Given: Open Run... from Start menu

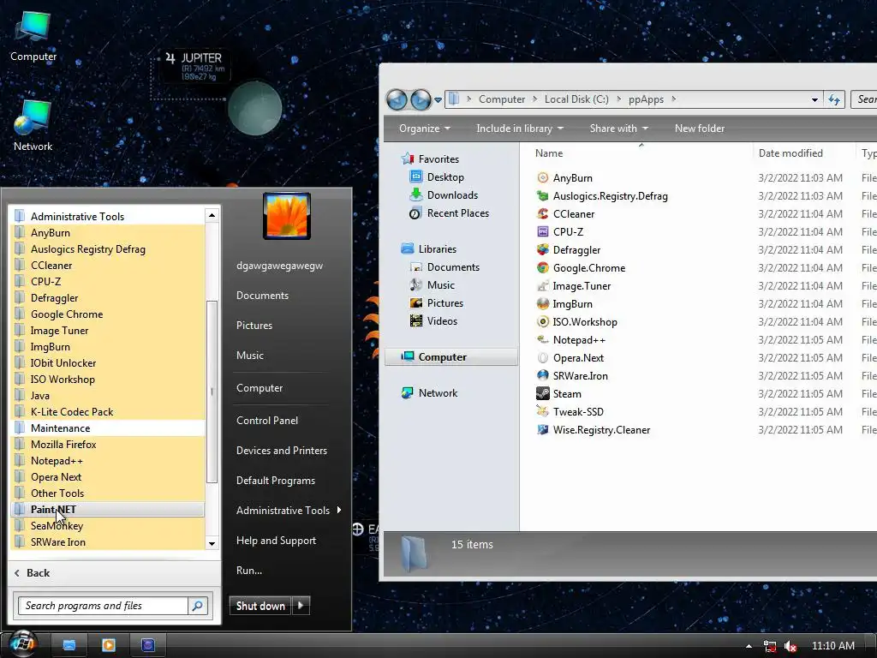Looking at the screenshot, I should (249, 571).
